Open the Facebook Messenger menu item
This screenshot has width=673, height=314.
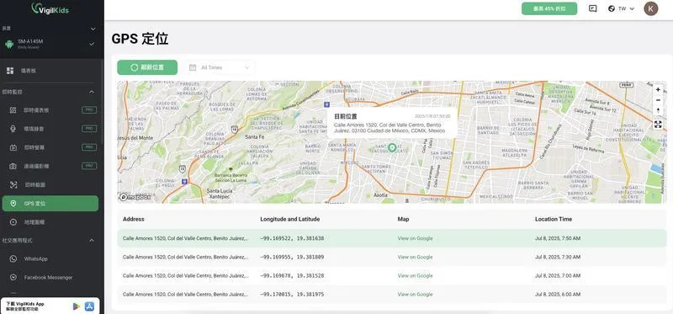click(50, 278)
